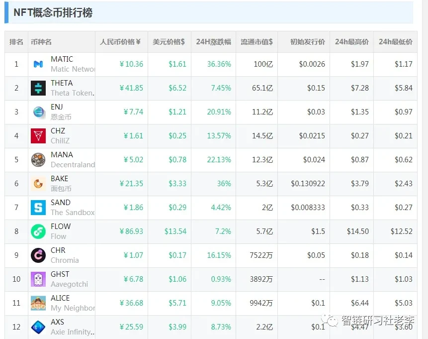Click the Aavegotchi subtitle under GHST
The height and width of the screenshot is (339, 428).
pos(69,284)
